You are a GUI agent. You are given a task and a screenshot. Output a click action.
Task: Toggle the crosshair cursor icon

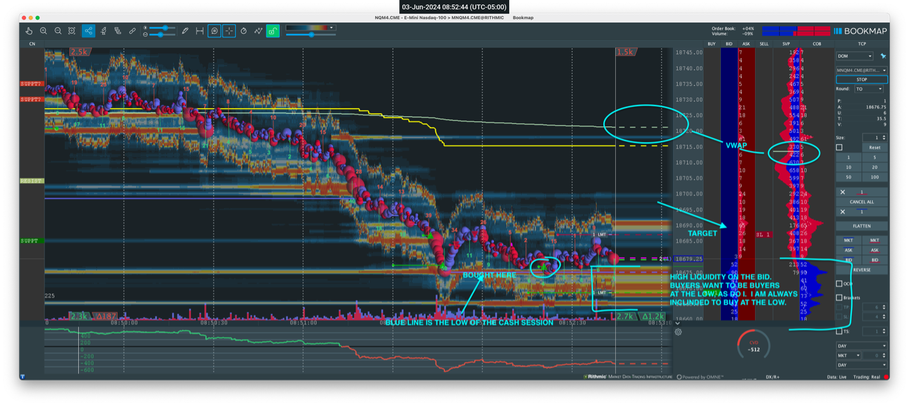click(x=229, y=30)
